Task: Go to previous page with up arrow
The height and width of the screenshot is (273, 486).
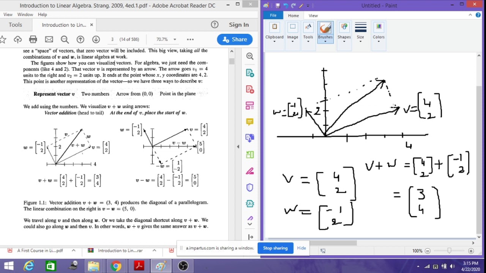Action: 80,39
